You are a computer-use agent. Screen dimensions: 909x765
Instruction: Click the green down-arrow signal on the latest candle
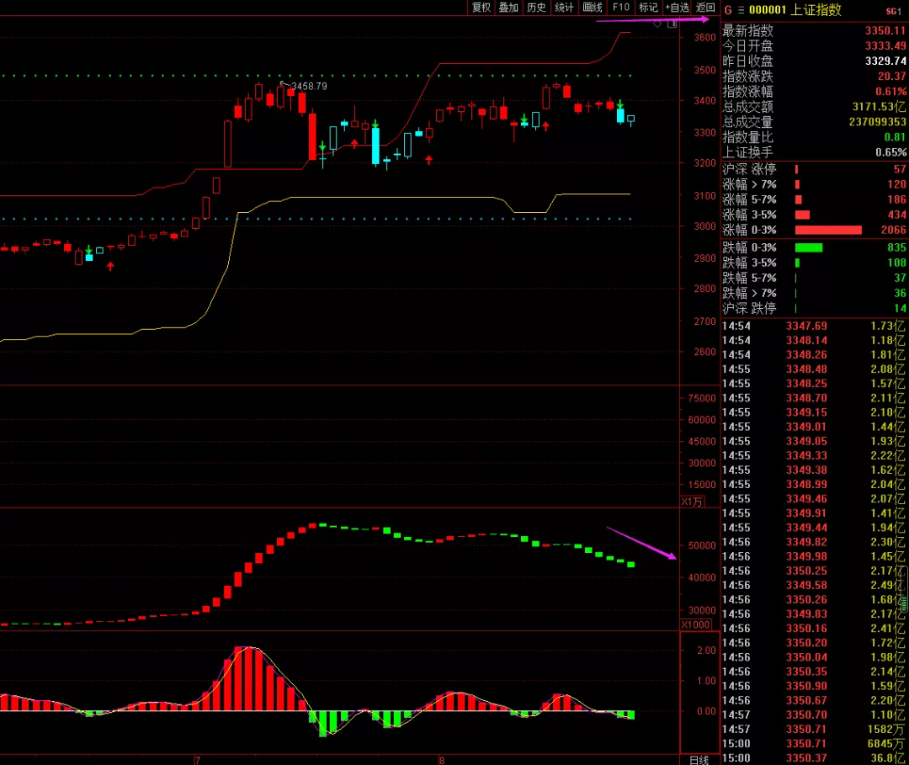[620, 104]
